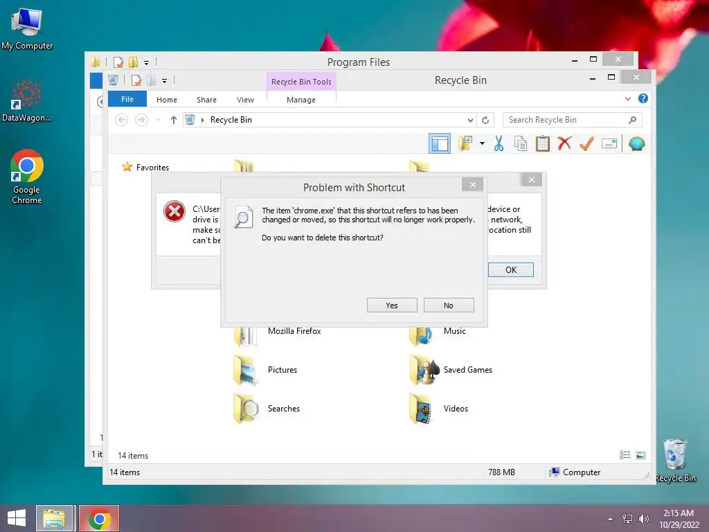Open My Computer desktop icon
The height and width of the screenshot is (532, 709).
pos(27,28)
